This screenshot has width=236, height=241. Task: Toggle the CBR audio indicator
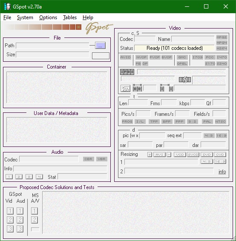(89, 159)
